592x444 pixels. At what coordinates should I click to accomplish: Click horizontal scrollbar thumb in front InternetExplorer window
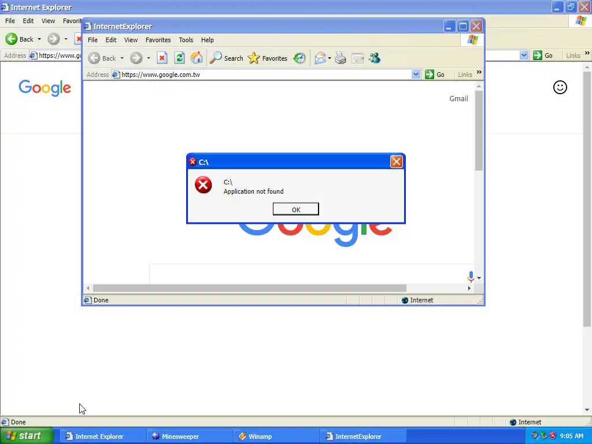tap(250, 288)
